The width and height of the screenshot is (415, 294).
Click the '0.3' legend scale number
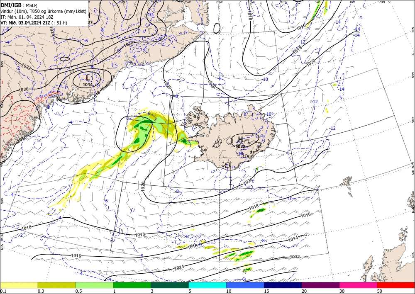tap(41, 291)
